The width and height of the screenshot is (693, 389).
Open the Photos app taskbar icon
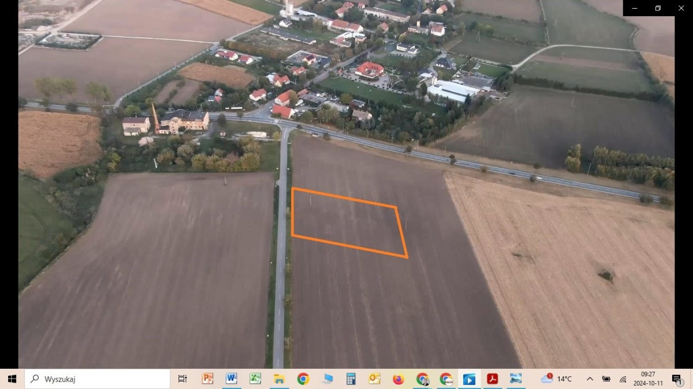coord(516,379)
